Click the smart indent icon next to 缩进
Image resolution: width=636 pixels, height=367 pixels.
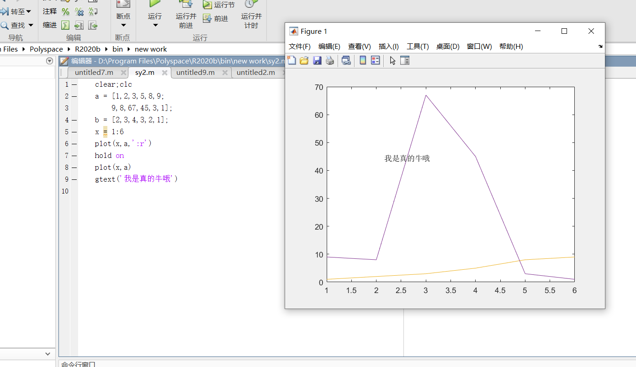(66, 25)
